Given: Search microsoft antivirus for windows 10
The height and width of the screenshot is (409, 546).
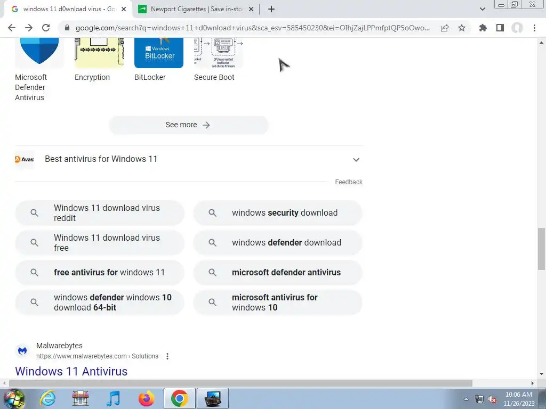Looking at the screenshot, I should point(278,302).
